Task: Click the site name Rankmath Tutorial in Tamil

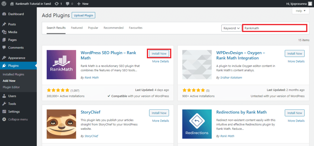Action: (x=33, y=4)
